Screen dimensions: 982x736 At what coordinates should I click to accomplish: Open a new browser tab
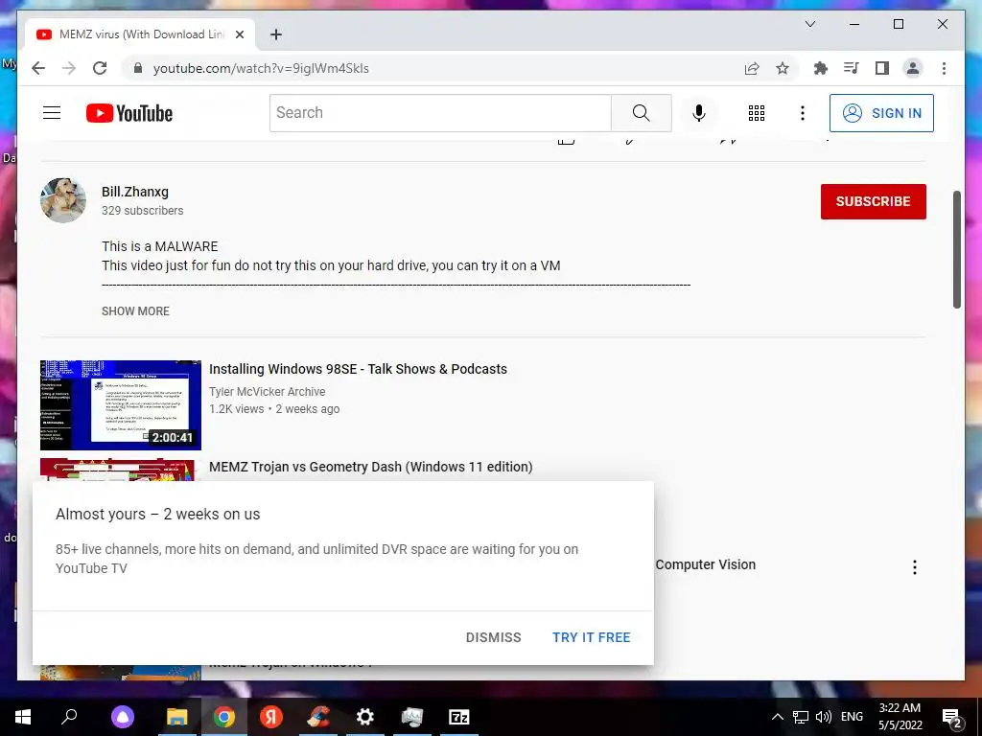(x=275, y=34)
